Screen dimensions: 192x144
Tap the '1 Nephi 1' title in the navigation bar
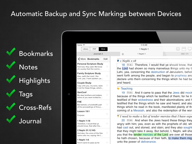pyautogui.click(x=144, y=49)
